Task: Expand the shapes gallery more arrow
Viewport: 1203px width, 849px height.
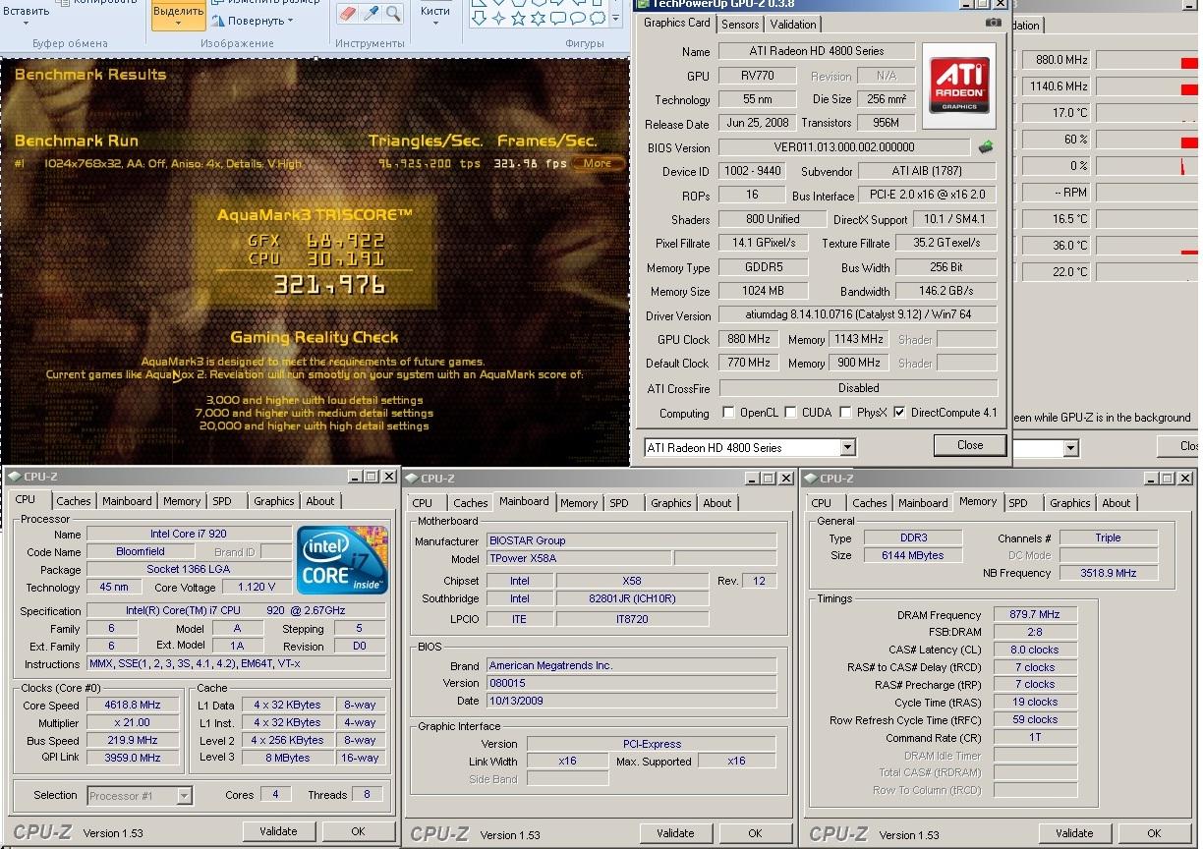Action: point(616,18)
